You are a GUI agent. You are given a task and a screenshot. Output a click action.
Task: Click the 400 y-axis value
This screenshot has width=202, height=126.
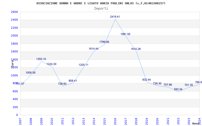click(x=15, y=99)
